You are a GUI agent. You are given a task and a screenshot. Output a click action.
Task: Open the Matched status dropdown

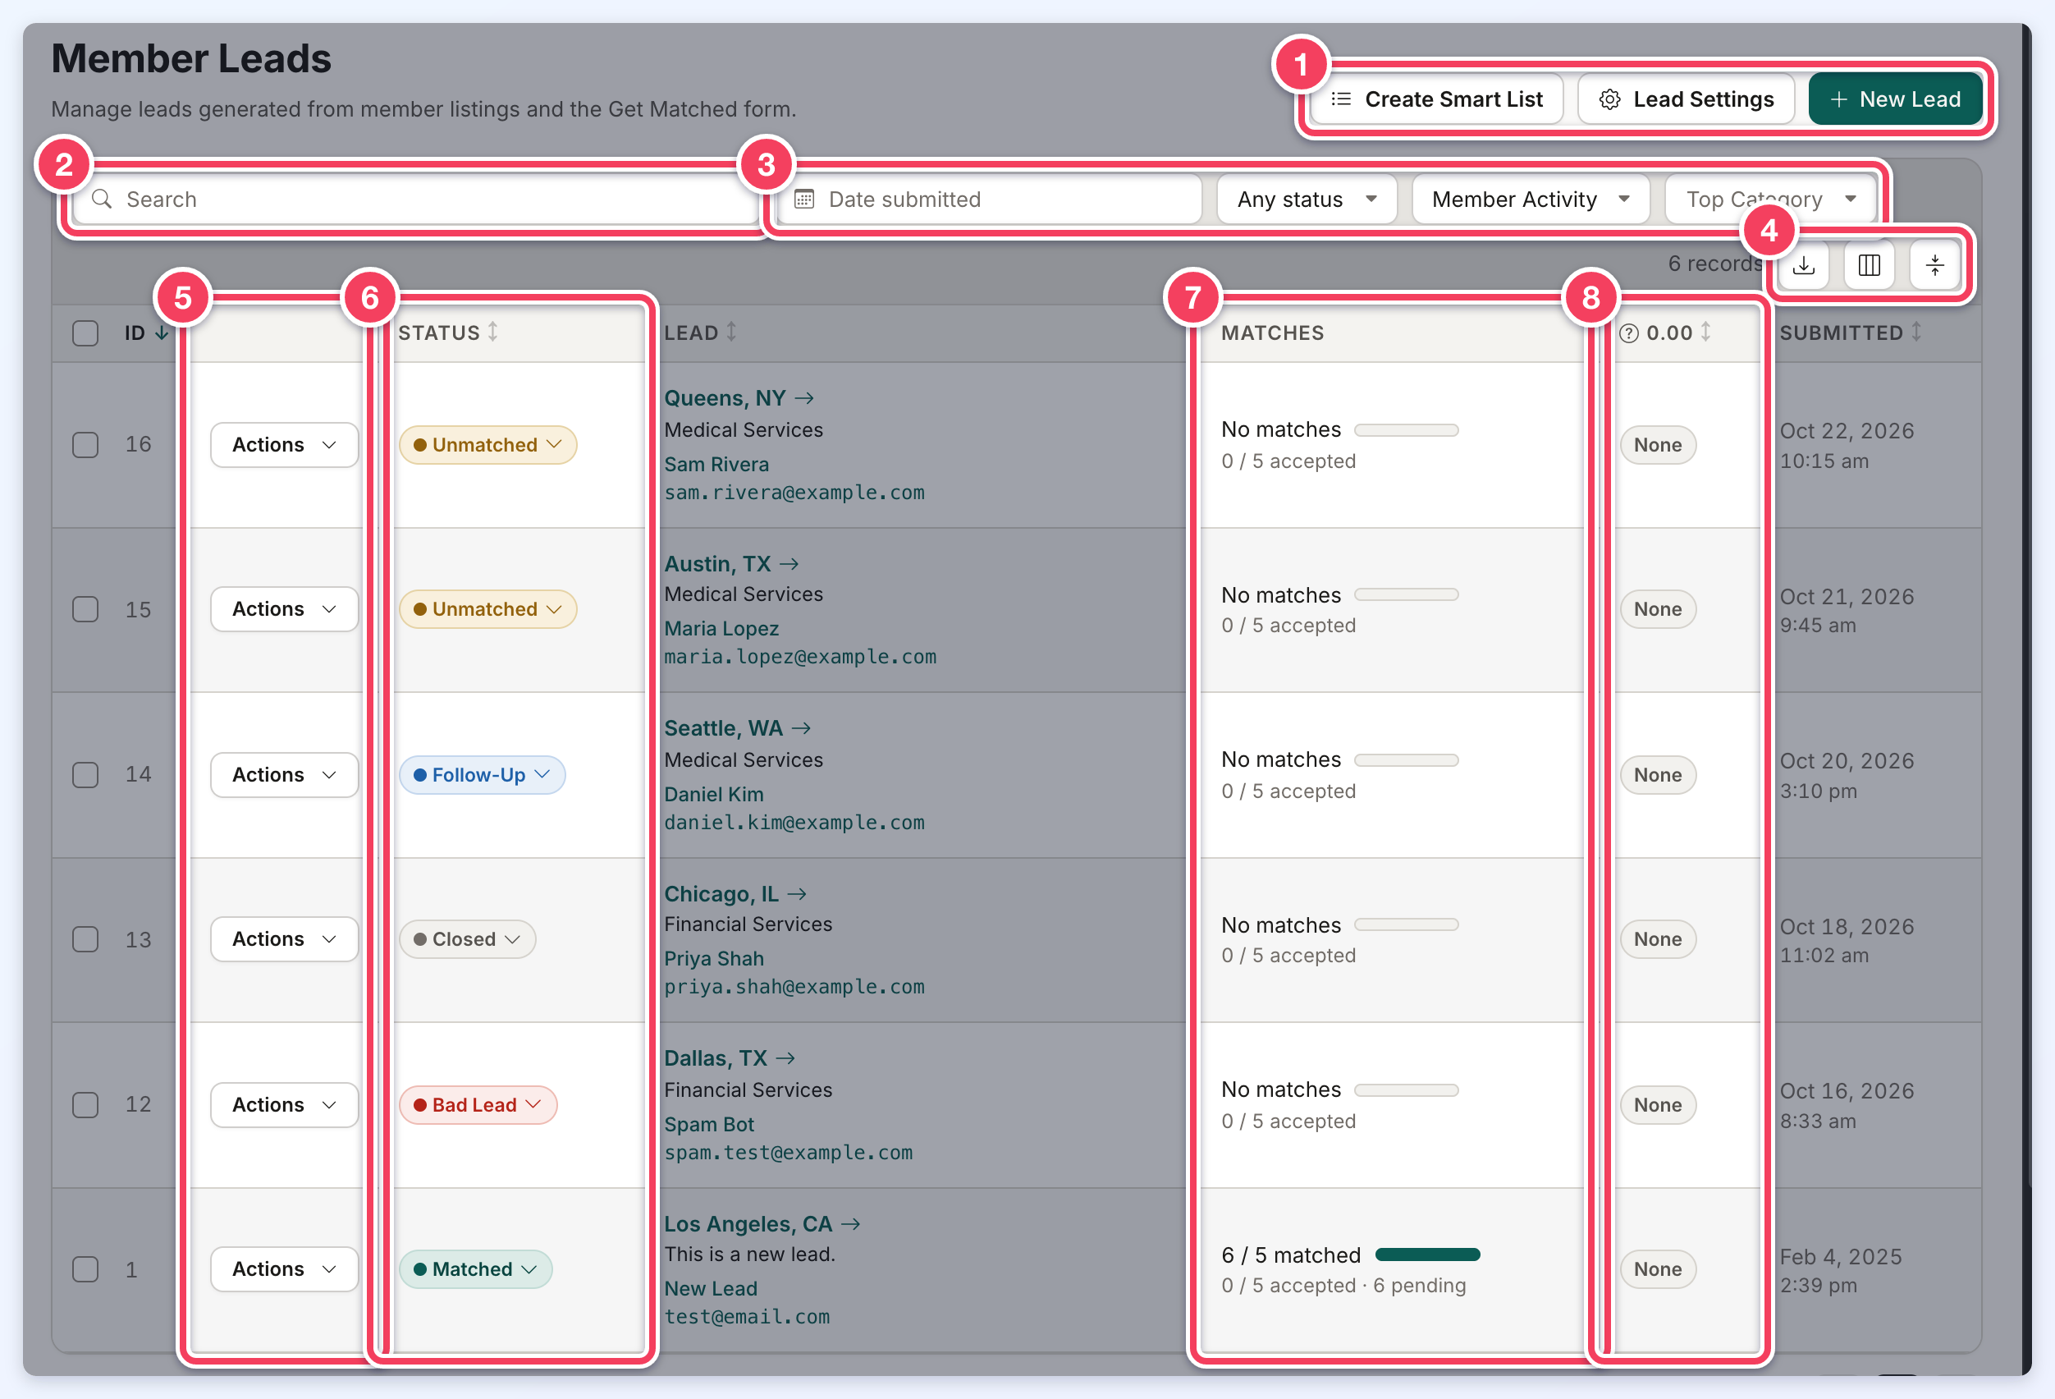(476, 1269)
